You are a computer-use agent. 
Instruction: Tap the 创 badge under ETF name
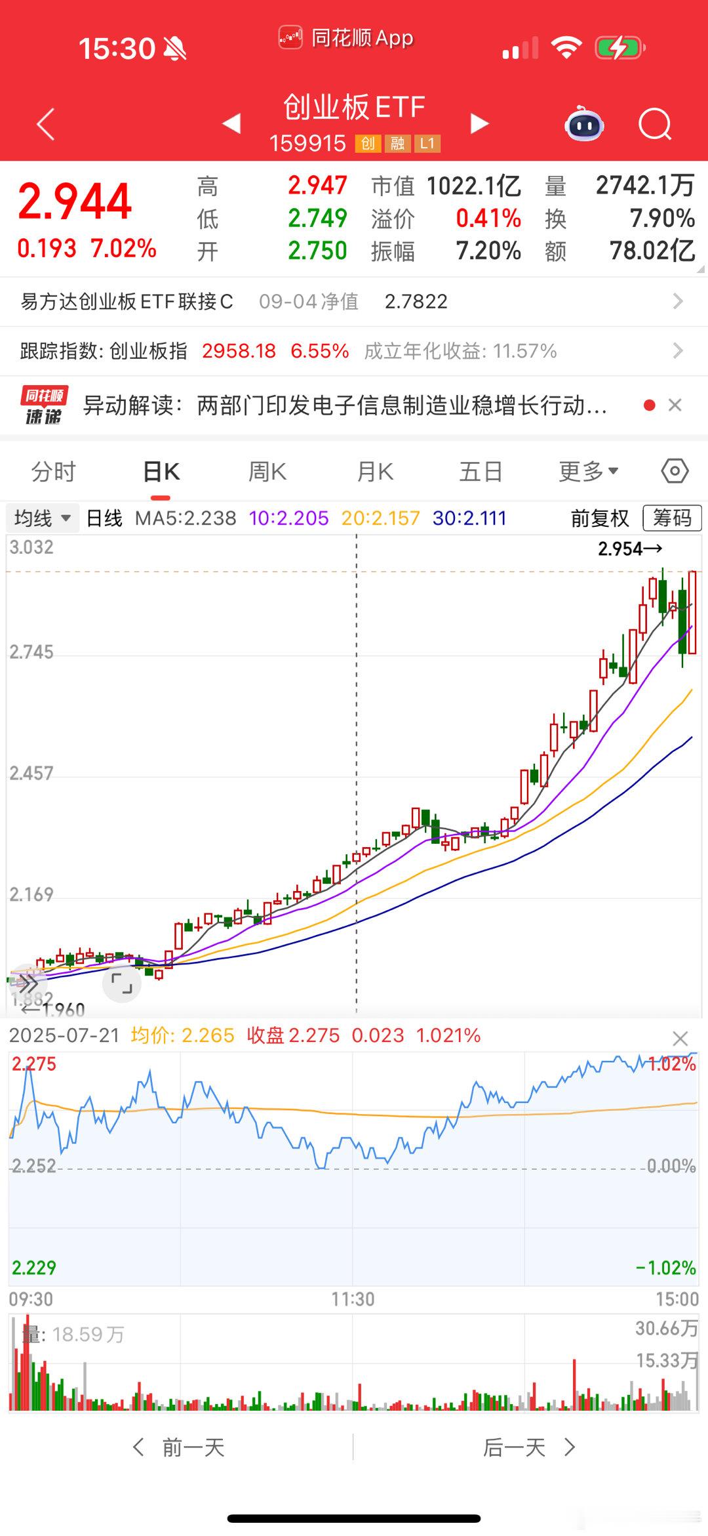point(368,143)
